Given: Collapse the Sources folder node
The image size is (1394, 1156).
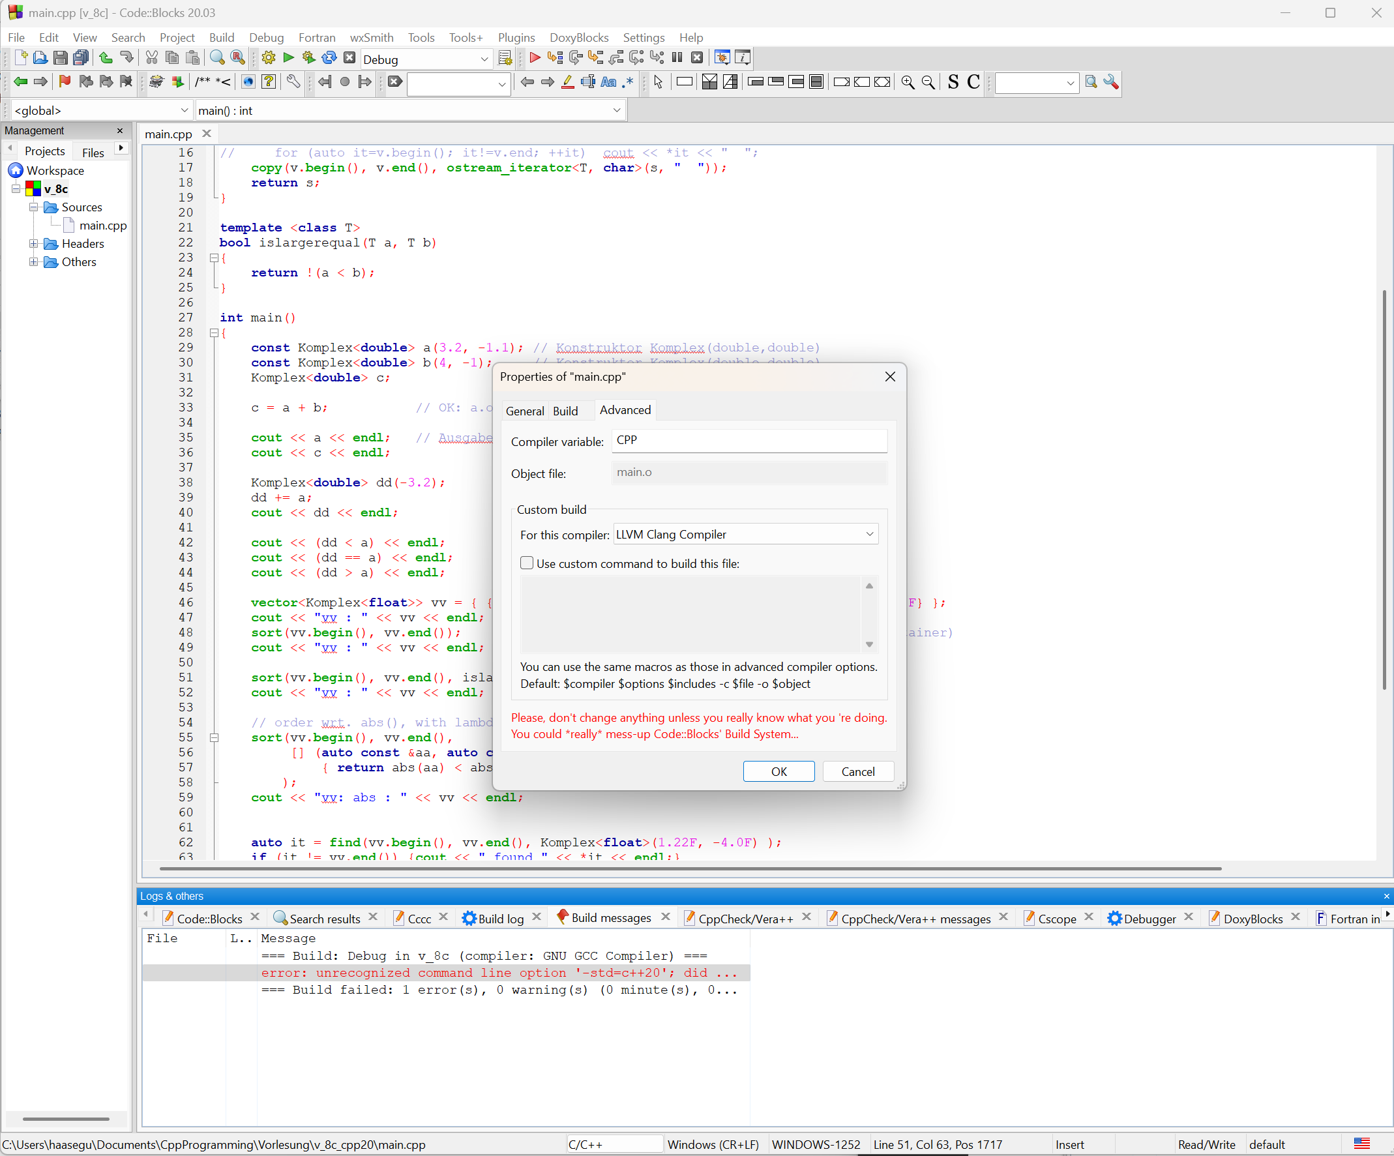Looking at the screenshot, I should 33,207.
